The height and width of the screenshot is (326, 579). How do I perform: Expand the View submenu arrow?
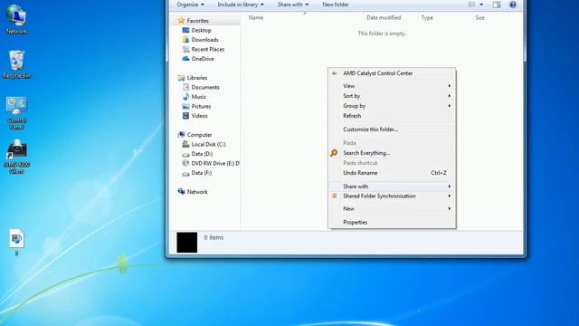pyautogui.click(x=450, y=86)
